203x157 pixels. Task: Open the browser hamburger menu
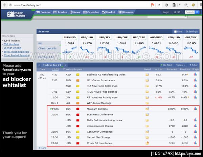pyautogui.click(x=201, y=5)
